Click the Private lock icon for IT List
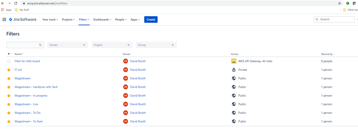The width and height of the screenshot is (358, 132). pyautogui.click(x=234, y=70)
